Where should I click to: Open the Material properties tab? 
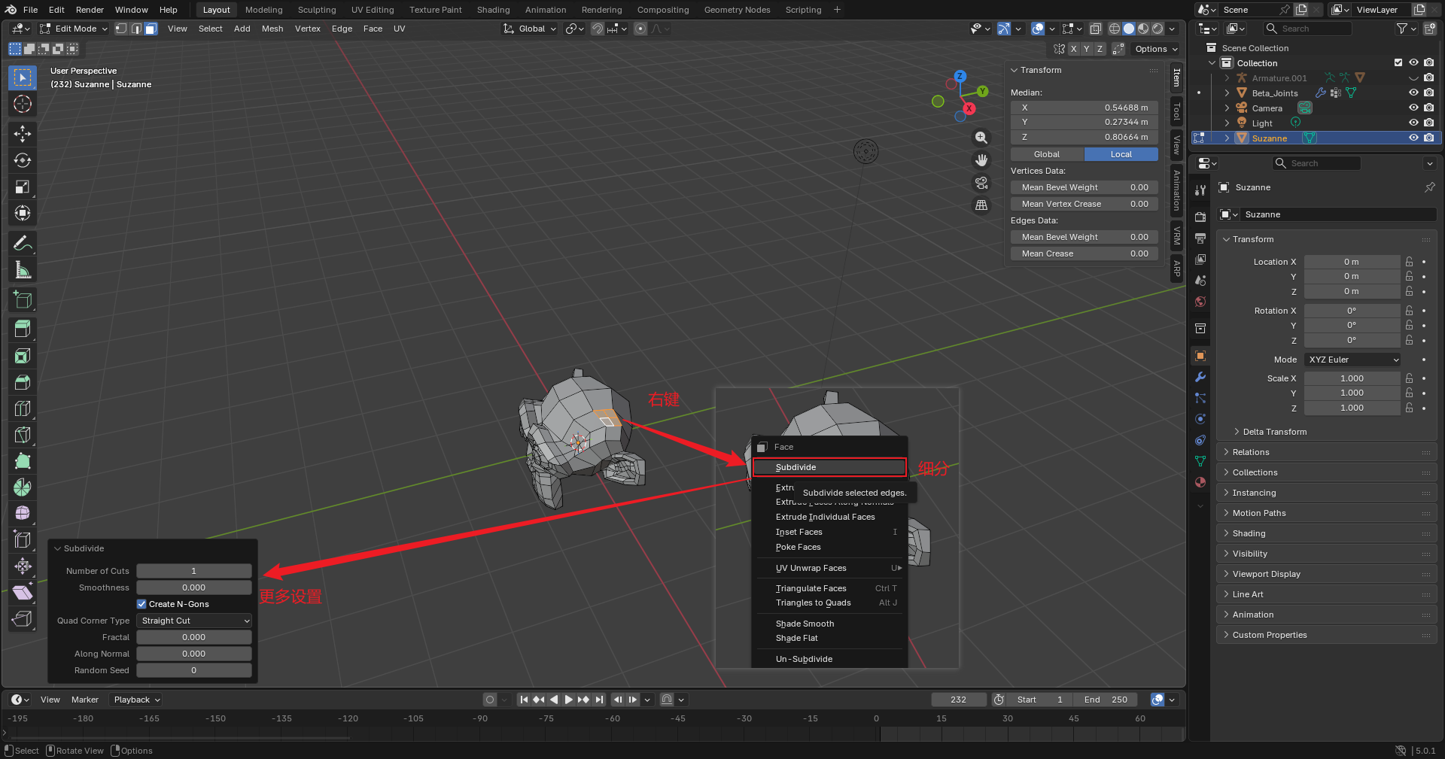pos(1200,482)
